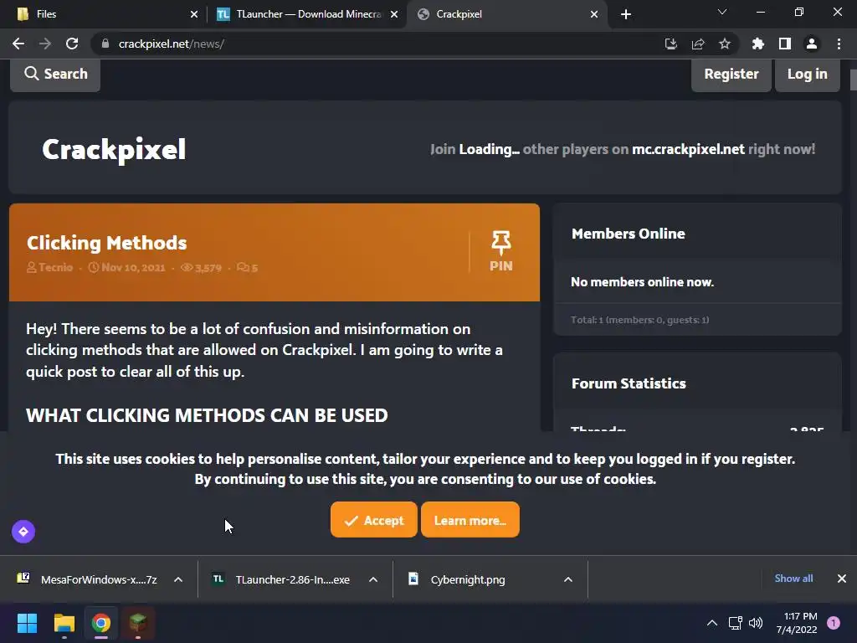The image size is (857, 643).
Task: Share this page via share icon
Action: click(x=698, y=44)
